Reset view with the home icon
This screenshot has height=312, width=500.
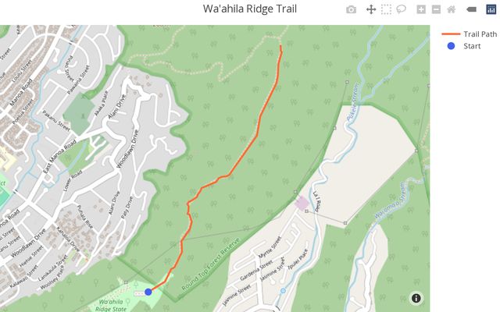pos(452,9)
